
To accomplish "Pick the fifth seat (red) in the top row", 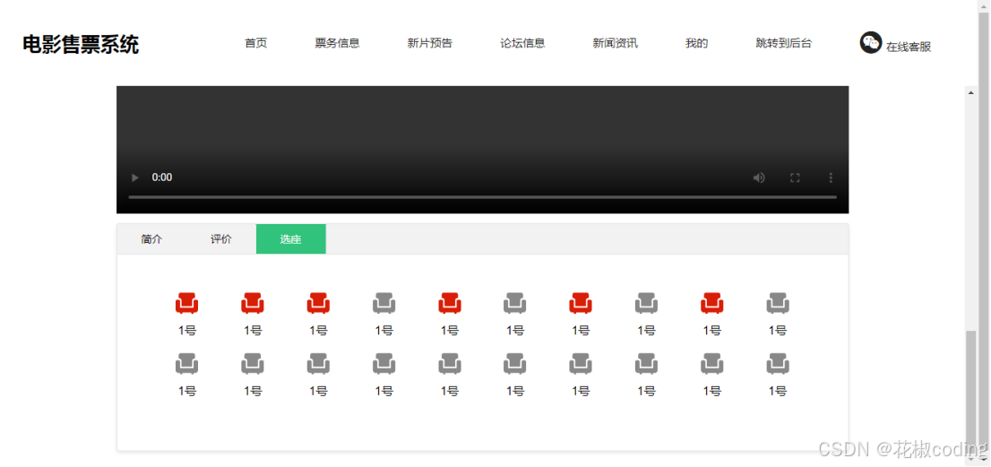I will [x=450, y=303].
